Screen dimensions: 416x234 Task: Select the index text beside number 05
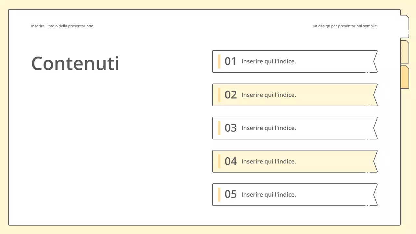tap(268, 195)
